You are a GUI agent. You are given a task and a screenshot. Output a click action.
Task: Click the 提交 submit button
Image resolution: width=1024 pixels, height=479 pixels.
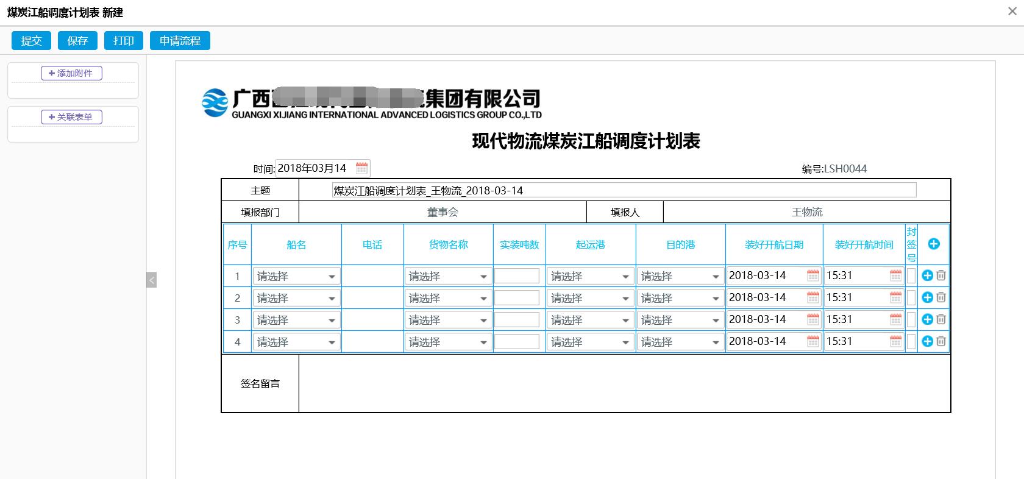[x=32, y=41]
